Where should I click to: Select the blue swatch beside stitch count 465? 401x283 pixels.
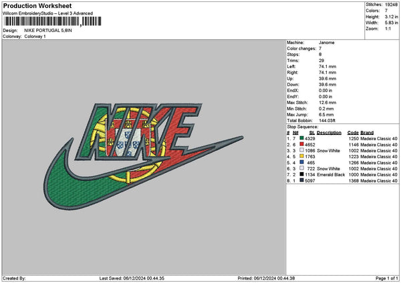[302, 162]
